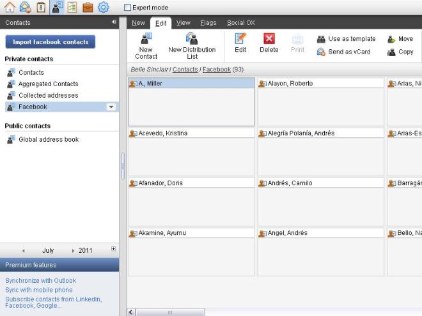422x316 pixels.
Task: Open the Tasks module icon
Action: pos(72,8)
